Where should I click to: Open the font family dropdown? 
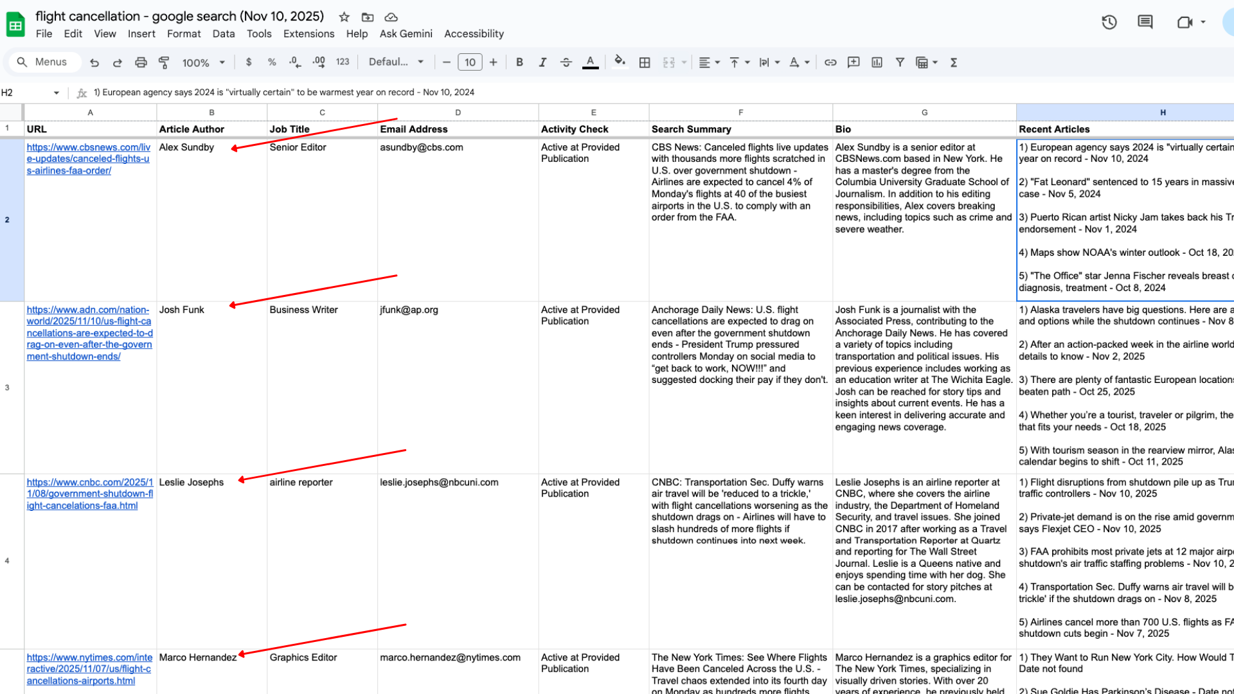click(396, 62)
